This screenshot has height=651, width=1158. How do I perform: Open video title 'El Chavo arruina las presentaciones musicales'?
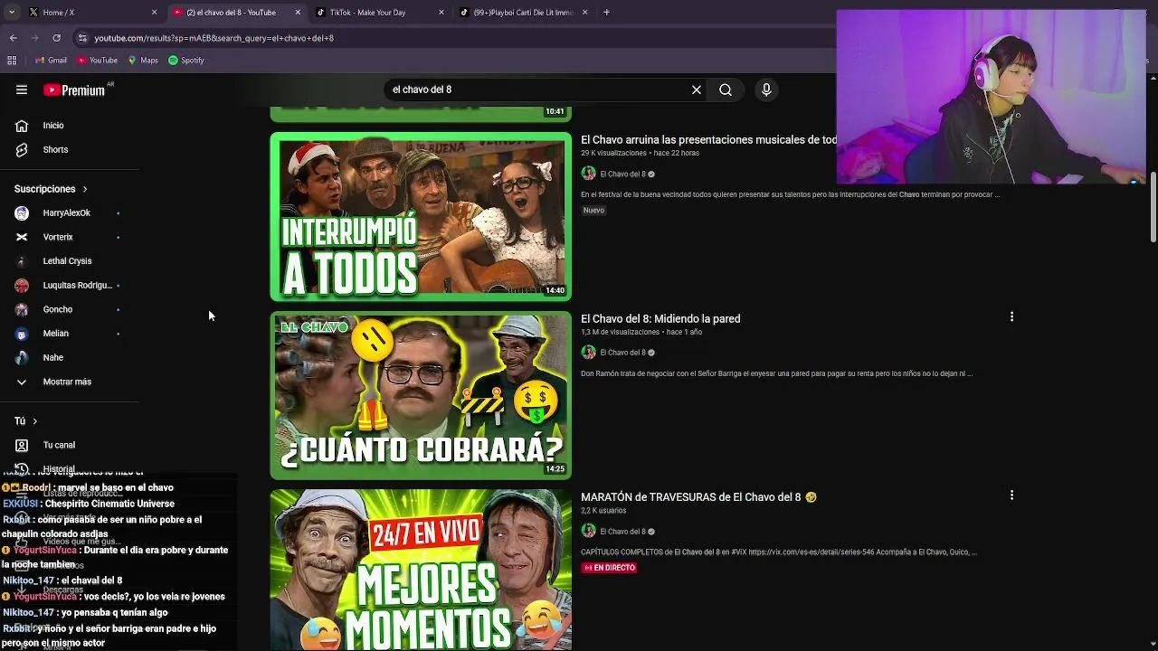pos(708,140)
